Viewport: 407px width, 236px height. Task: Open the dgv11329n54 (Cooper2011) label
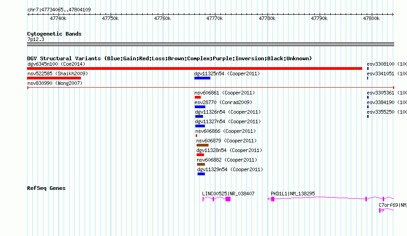230,169
